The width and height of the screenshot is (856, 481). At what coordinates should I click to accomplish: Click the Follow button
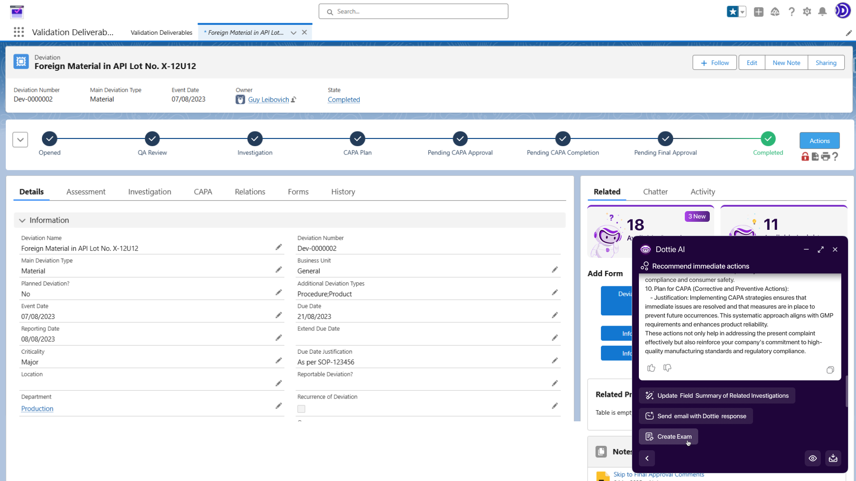pos(715,62)
